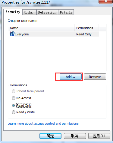Select Read Only cell in Everyone row

84,34
